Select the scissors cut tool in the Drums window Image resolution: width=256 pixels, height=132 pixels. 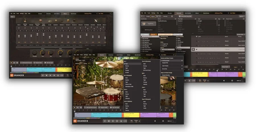81,108
